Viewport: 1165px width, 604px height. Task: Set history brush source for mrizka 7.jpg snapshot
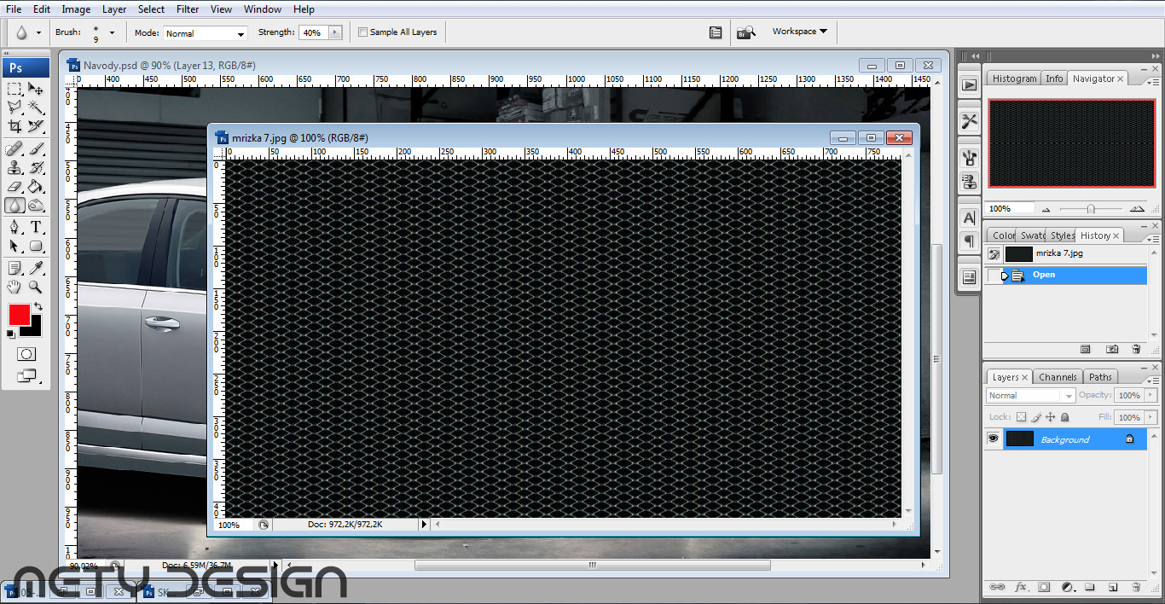click(994, 253)
